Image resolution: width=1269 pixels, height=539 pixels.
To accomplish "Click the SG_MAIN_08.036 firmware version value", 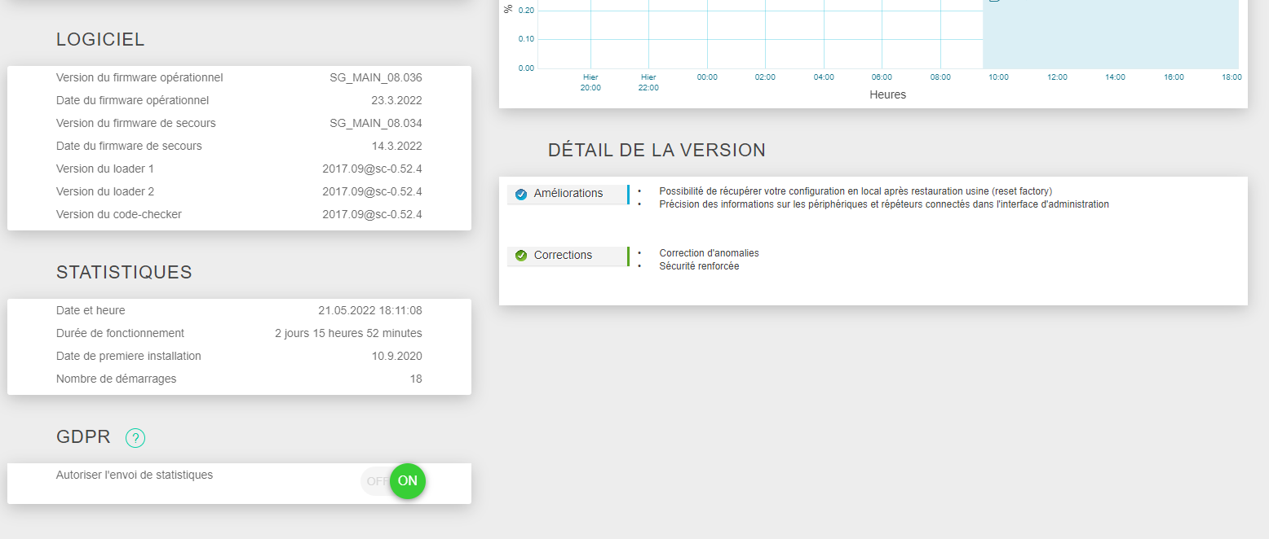I will tap(376, 77).
